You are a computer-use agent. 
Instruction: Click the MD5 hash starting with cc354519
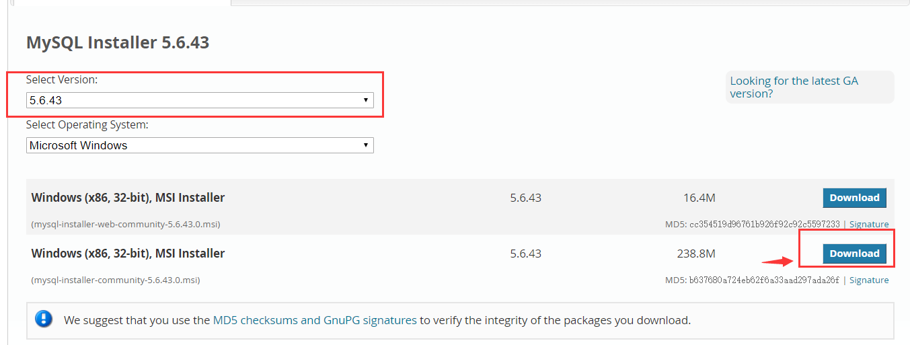pos(765,224)
